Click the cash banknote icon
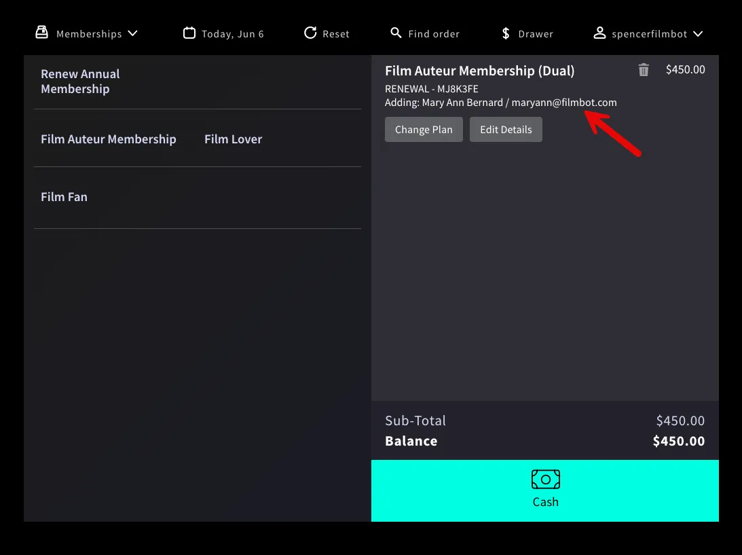The image size is (742, 555). coord(546,479)
